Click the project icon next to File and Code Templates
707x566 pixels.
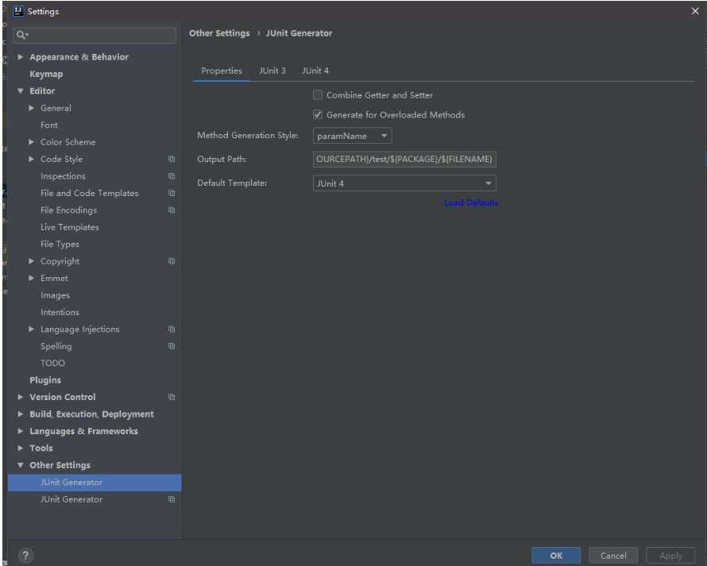(x=172, y=193)
